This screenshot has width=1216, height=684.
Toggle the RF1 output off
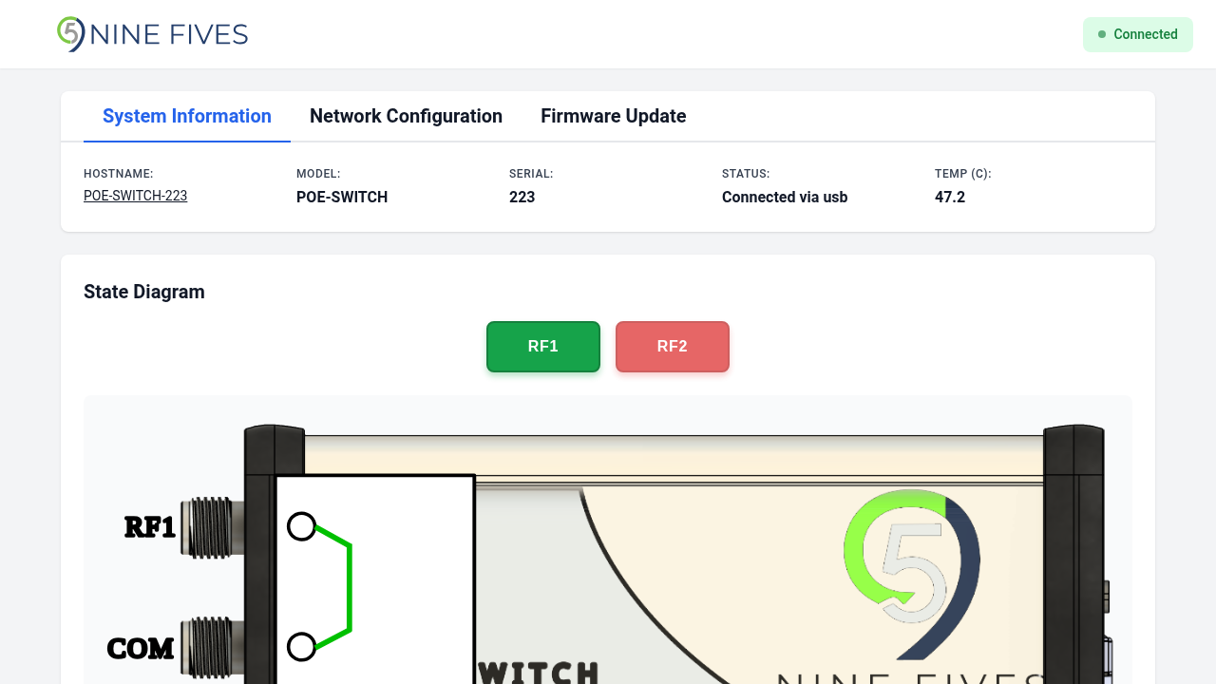tap(542, 347)
